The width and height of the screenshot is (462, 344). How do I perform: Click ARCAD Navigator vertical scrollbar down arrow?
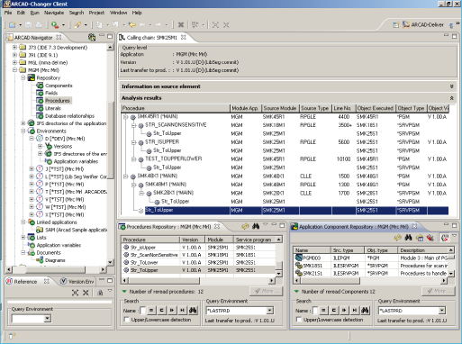(110, 262)
